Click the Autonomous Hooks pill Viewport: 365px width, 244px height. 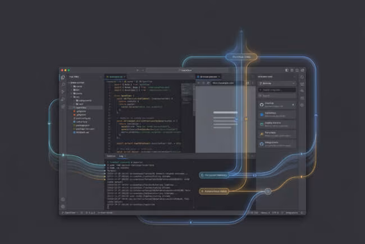click(x=214, y=191)
